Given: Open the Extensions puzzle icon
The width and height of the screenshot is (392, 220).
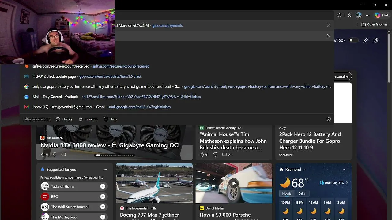Looking at the screenshot, I should coord(339,15).
